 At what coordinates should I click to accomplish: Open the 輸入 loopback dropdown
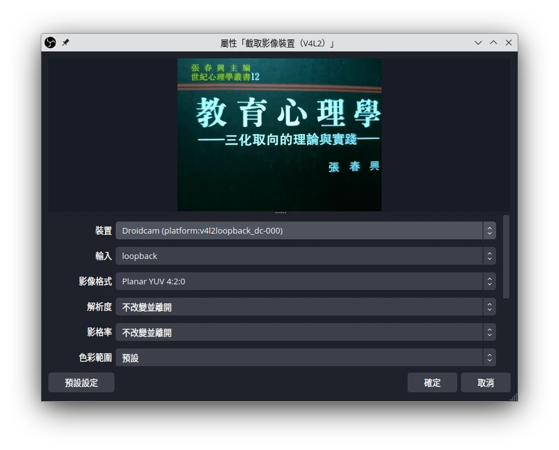[x=305, y=256]
